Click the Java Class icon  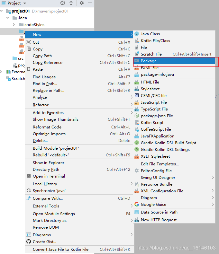point(137,34)
